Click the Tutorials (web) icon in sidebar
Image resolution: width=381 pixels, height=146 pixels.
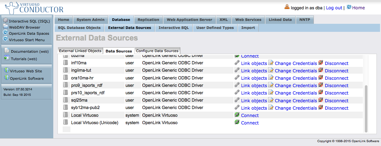click(7, 59)
